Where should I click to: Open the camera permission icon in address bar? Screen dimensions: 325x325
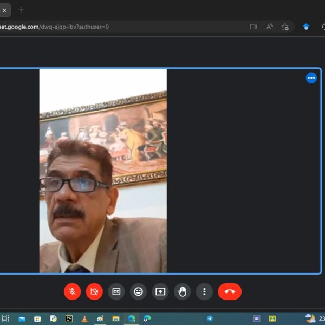pyautogui.click(x=253, y=27)
